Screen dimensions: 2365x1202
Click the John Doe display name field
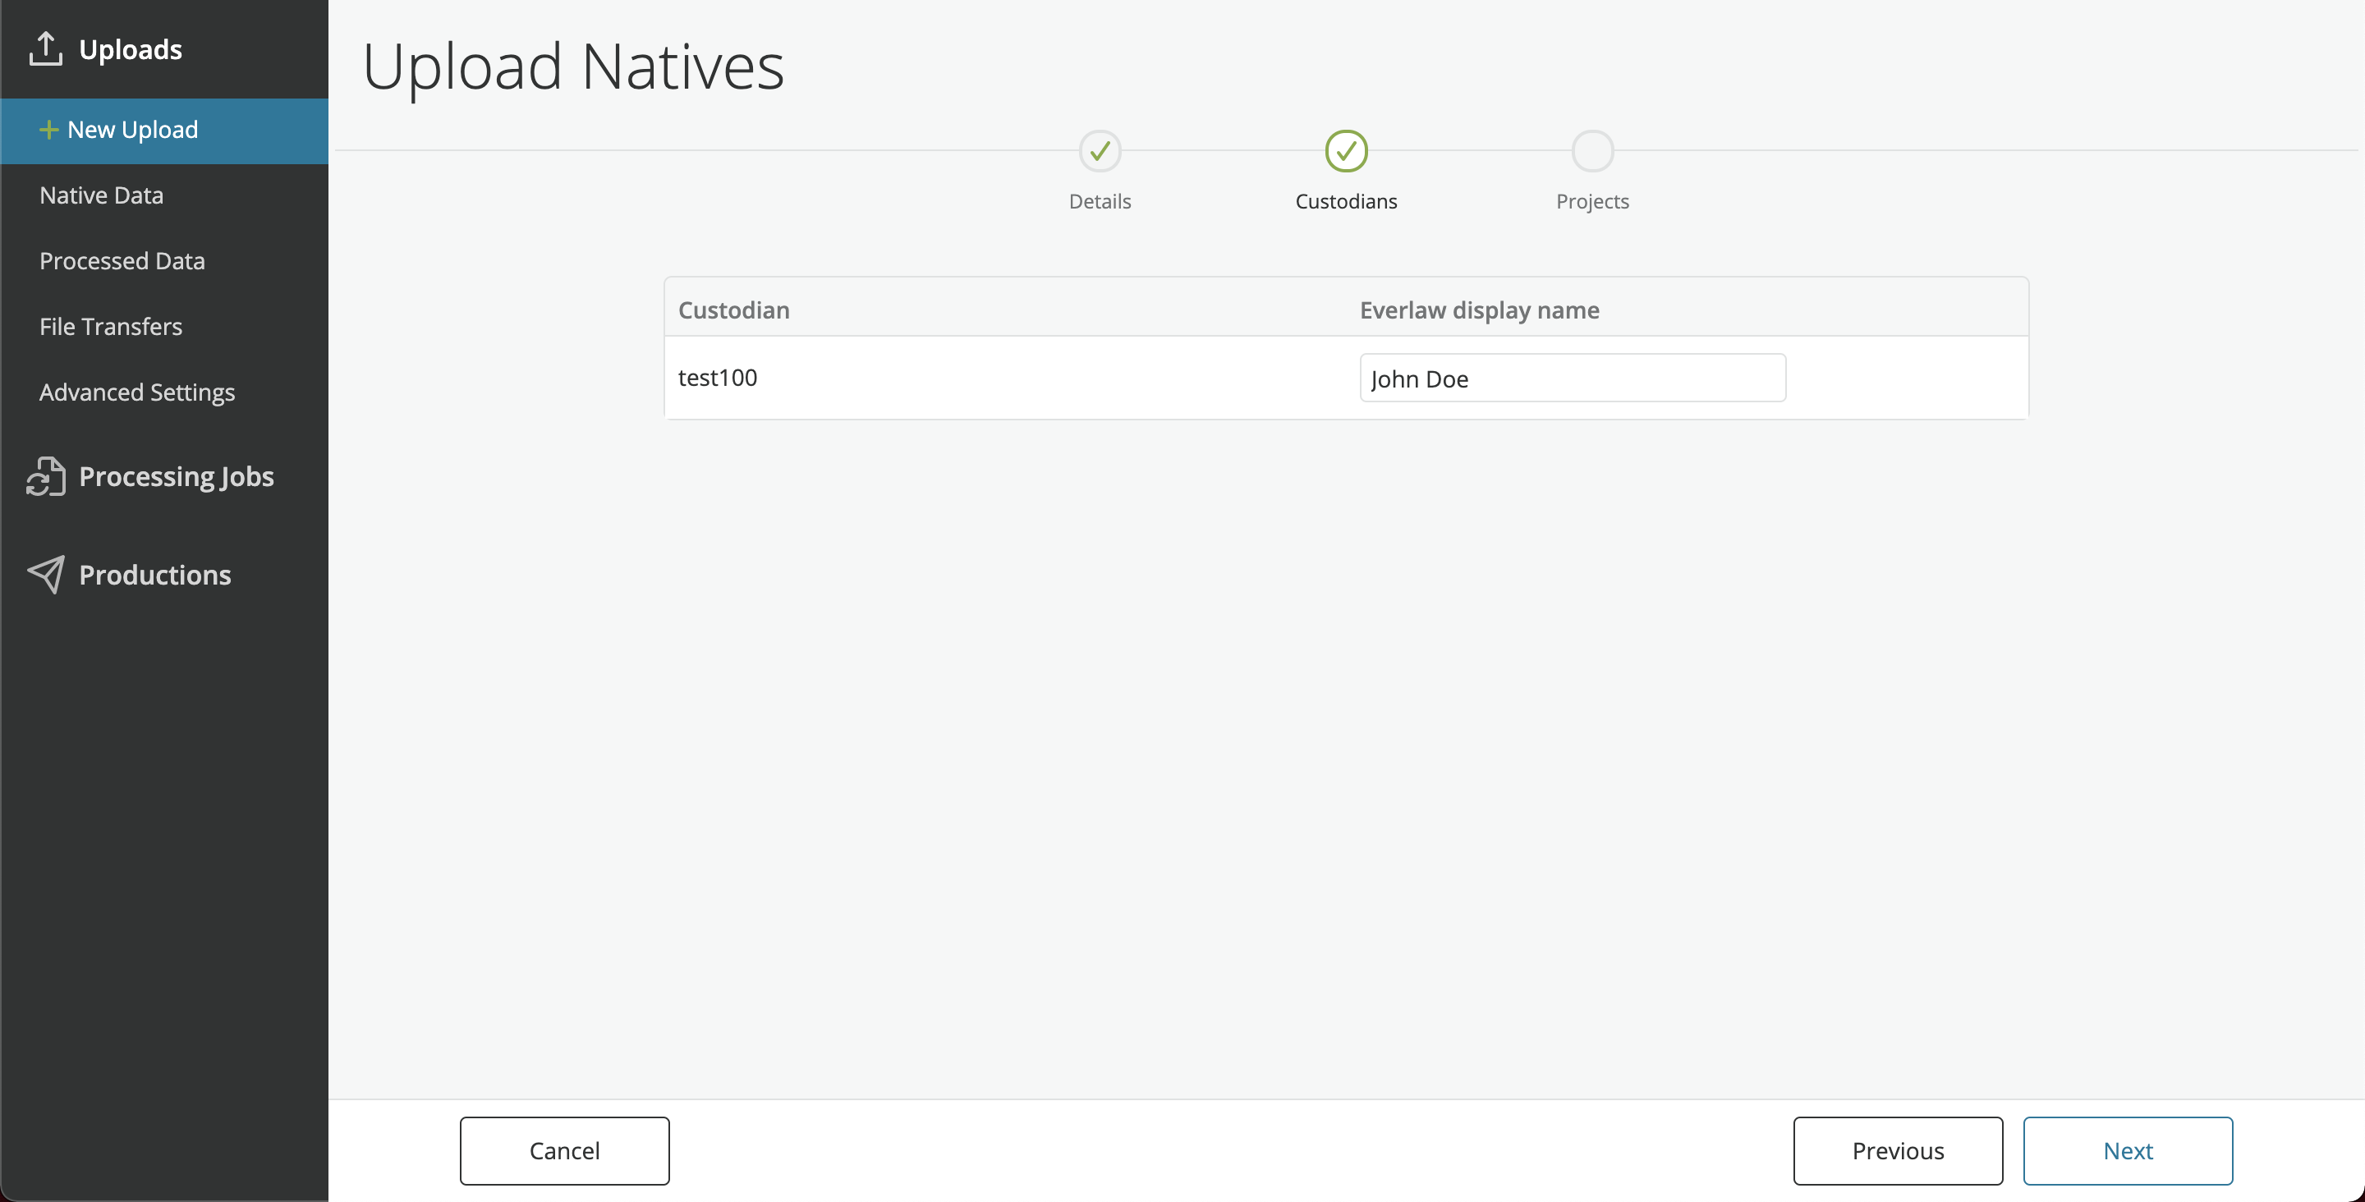(1573, 378)
